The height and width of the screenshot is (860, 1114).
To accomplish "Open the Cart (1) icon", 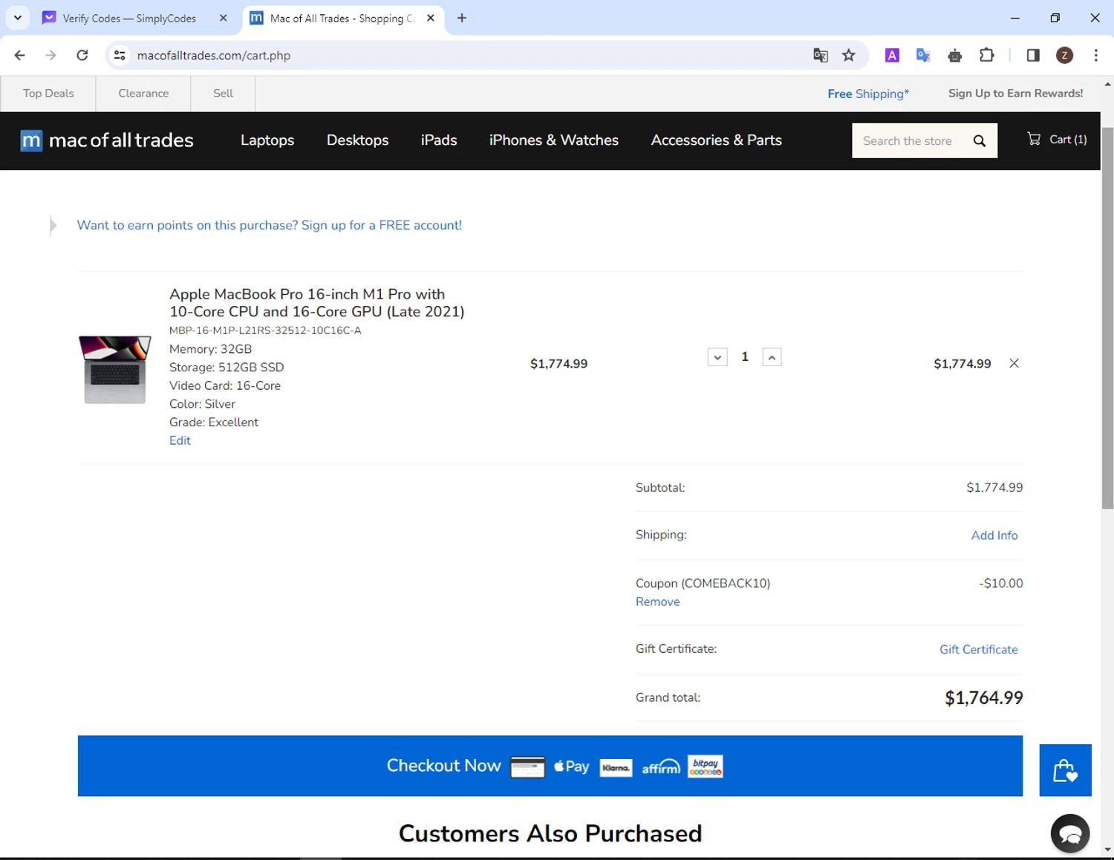I will pos(1057,139).
